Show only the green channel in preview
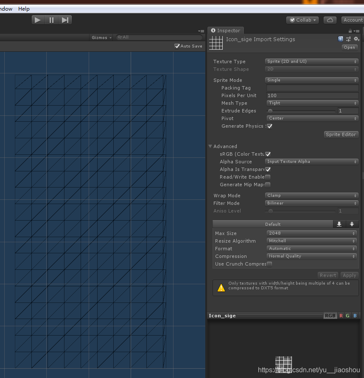The width and height of the screenshot is (364, 378). (347, 316)
